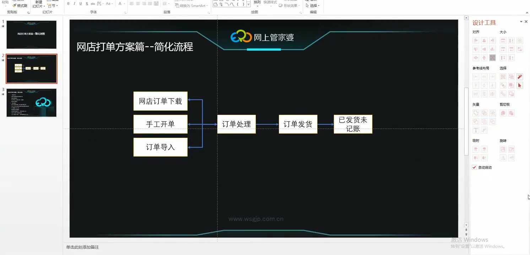Click the T text icon in 矢量 section
This screenshot has width=530, height=255.
476,130
